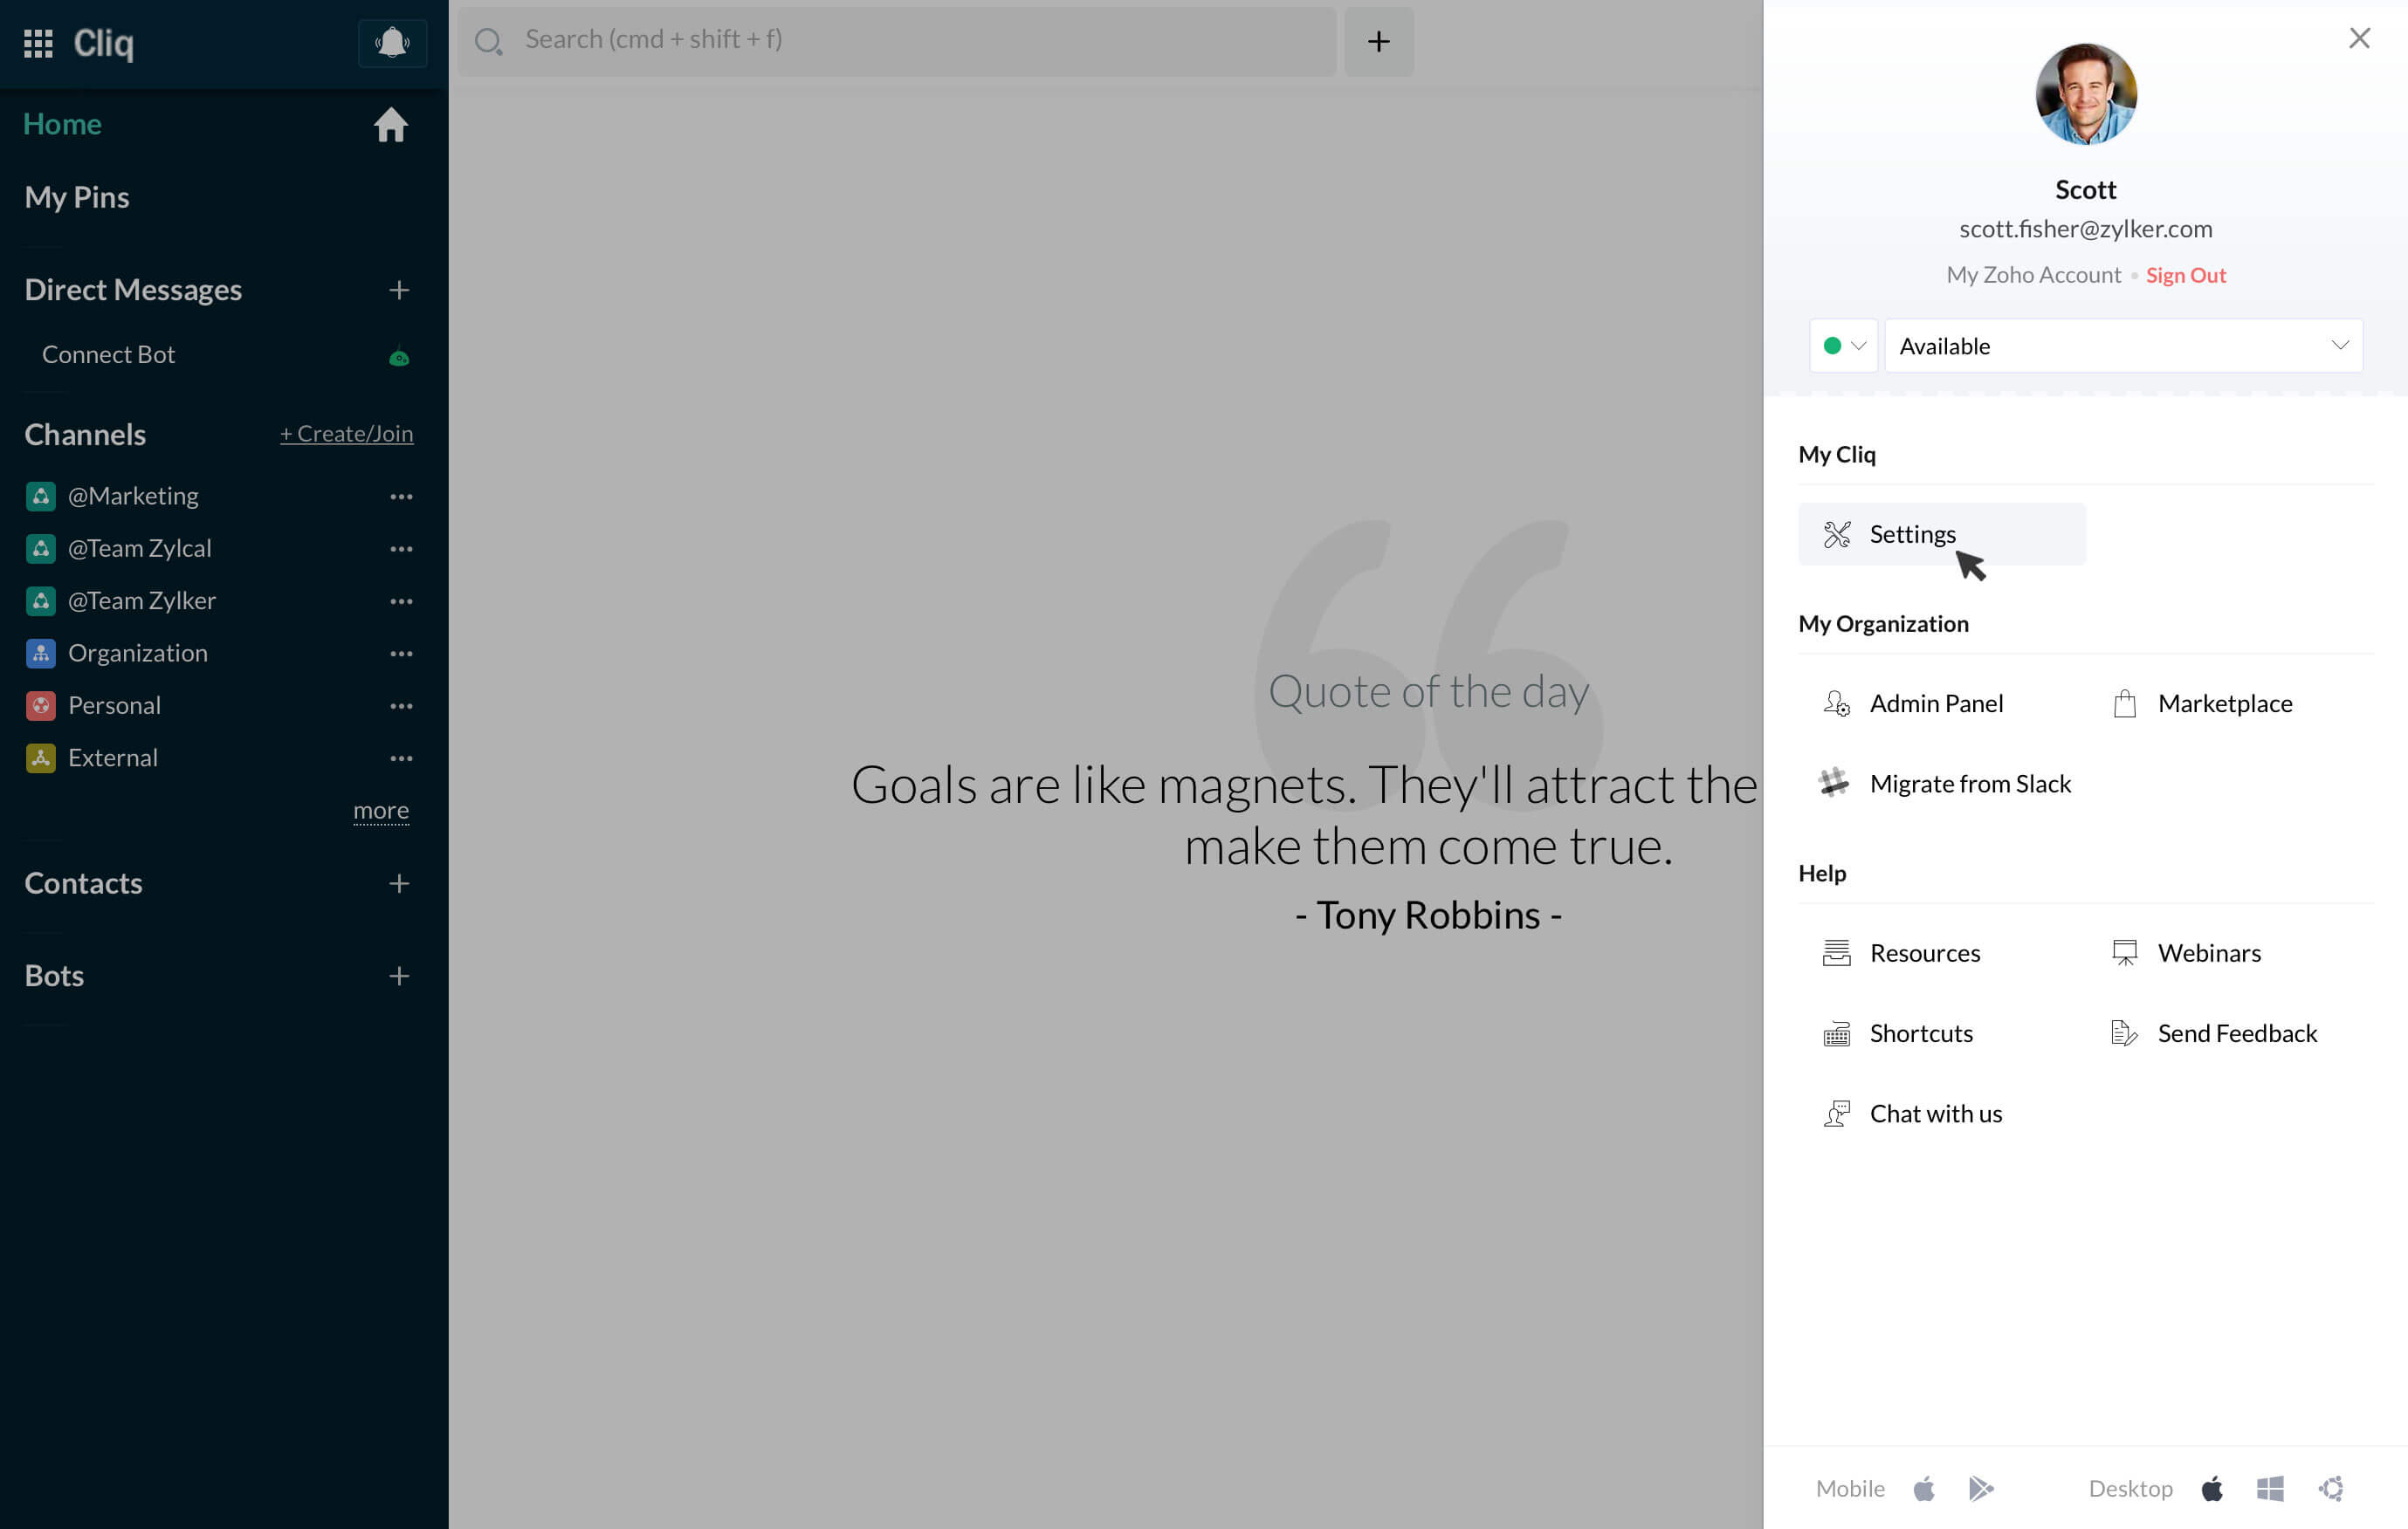Open My Pins section
Screen dimensions: 2408x1529
click(x=77, y=197)
